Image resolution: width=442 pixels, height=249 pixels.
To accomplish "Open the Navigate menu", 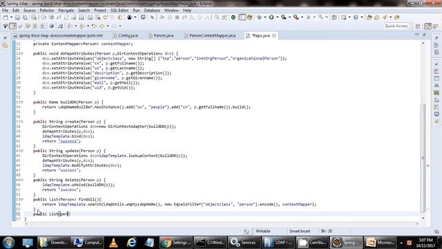I will [x=66, y=10].
